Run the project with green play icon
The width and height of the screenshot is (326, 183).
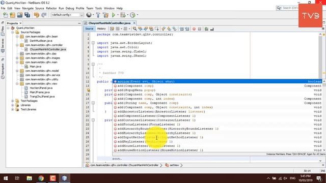click(x=114, y=15)
